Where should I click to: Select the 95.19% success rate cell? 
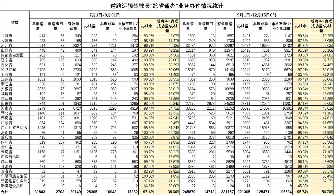click(x=321, y=128)
